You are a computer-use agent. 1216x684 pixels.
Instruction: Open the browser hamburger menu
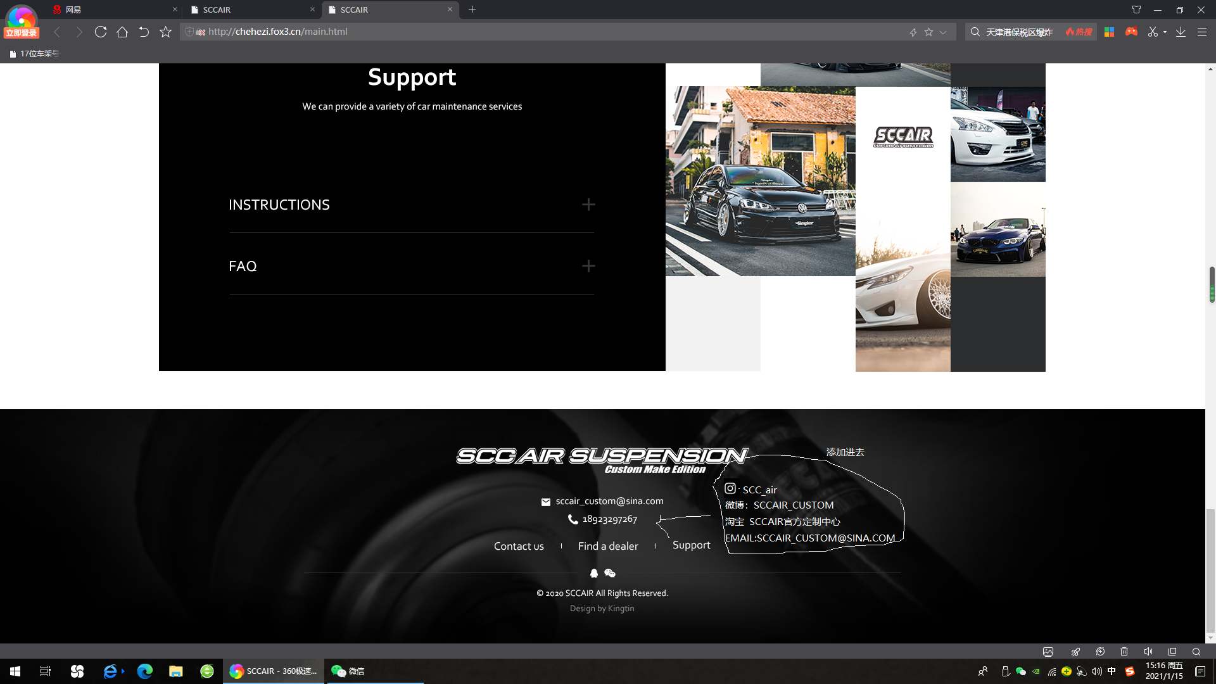1201,32
